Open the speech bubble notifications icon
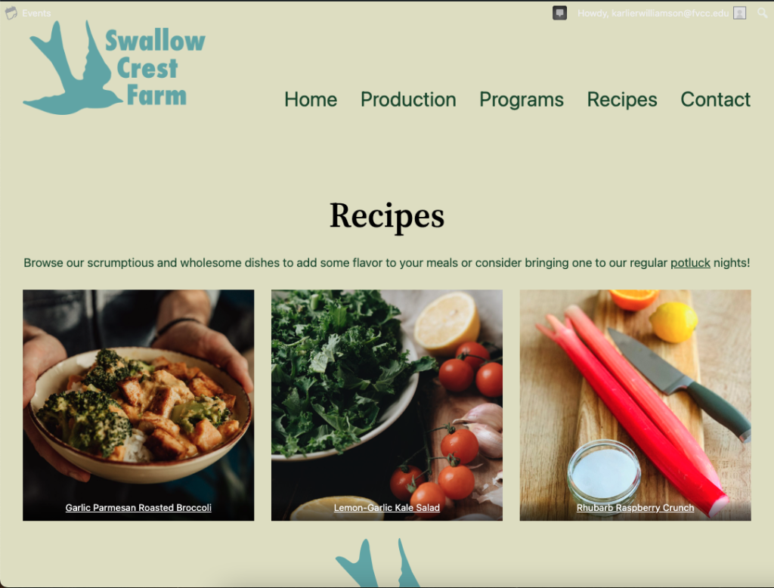The image size is (774, 588). [x=559, y=13]
